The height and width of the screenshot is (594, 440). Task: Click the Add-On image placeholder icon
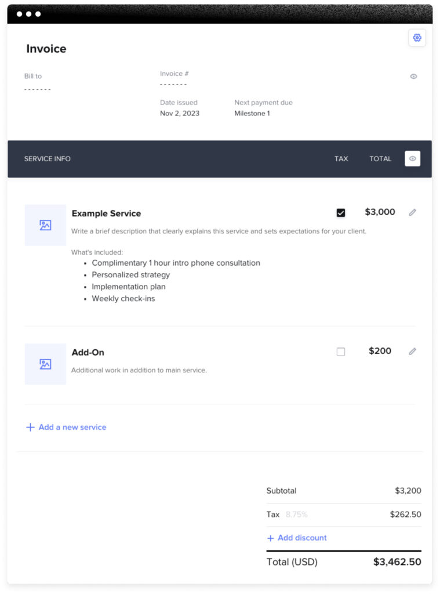click(45, 364)
